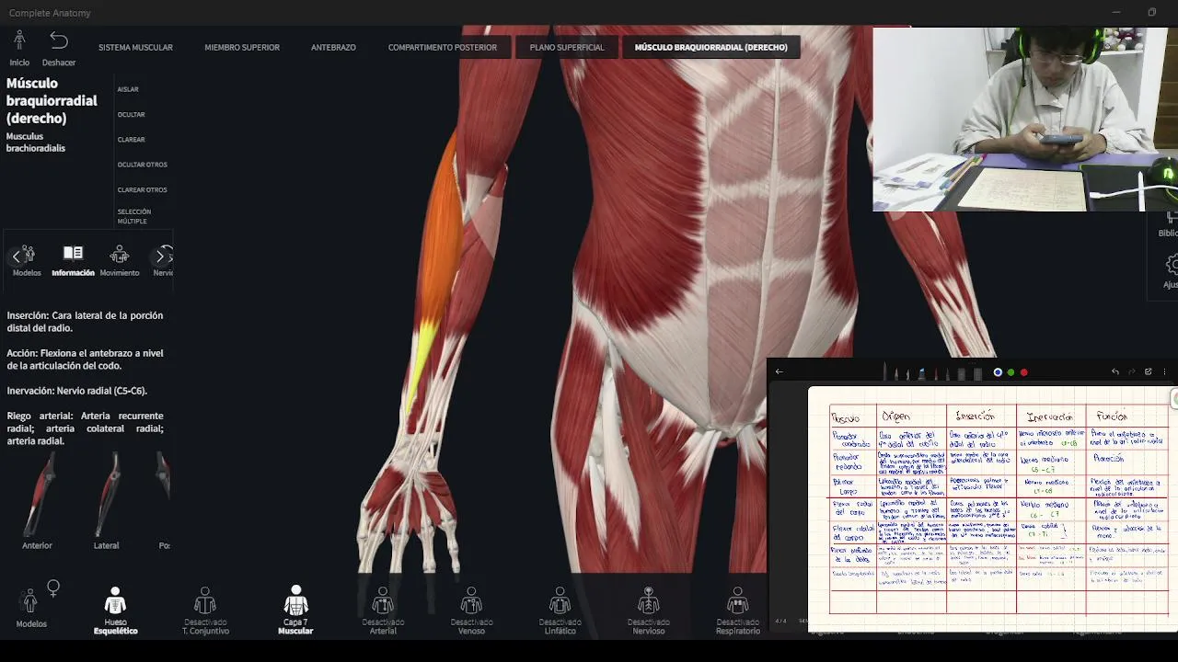This screenshot has height=662, width=1178.
Task: Click 'Riego arterial' description text
Action: (85, 428)
